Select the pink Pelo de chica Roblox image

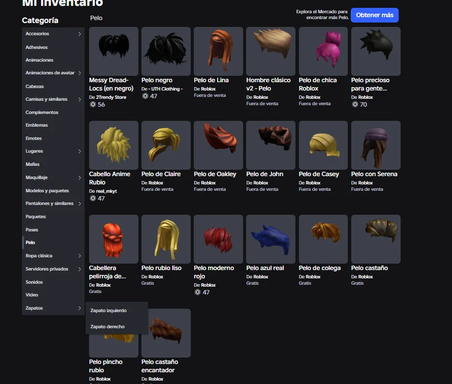tap(323, 51)
